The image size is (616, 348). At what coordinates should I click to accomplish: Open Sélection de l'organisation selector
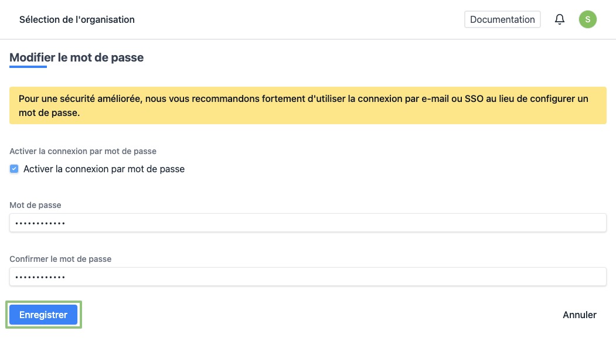click(77, 19)
